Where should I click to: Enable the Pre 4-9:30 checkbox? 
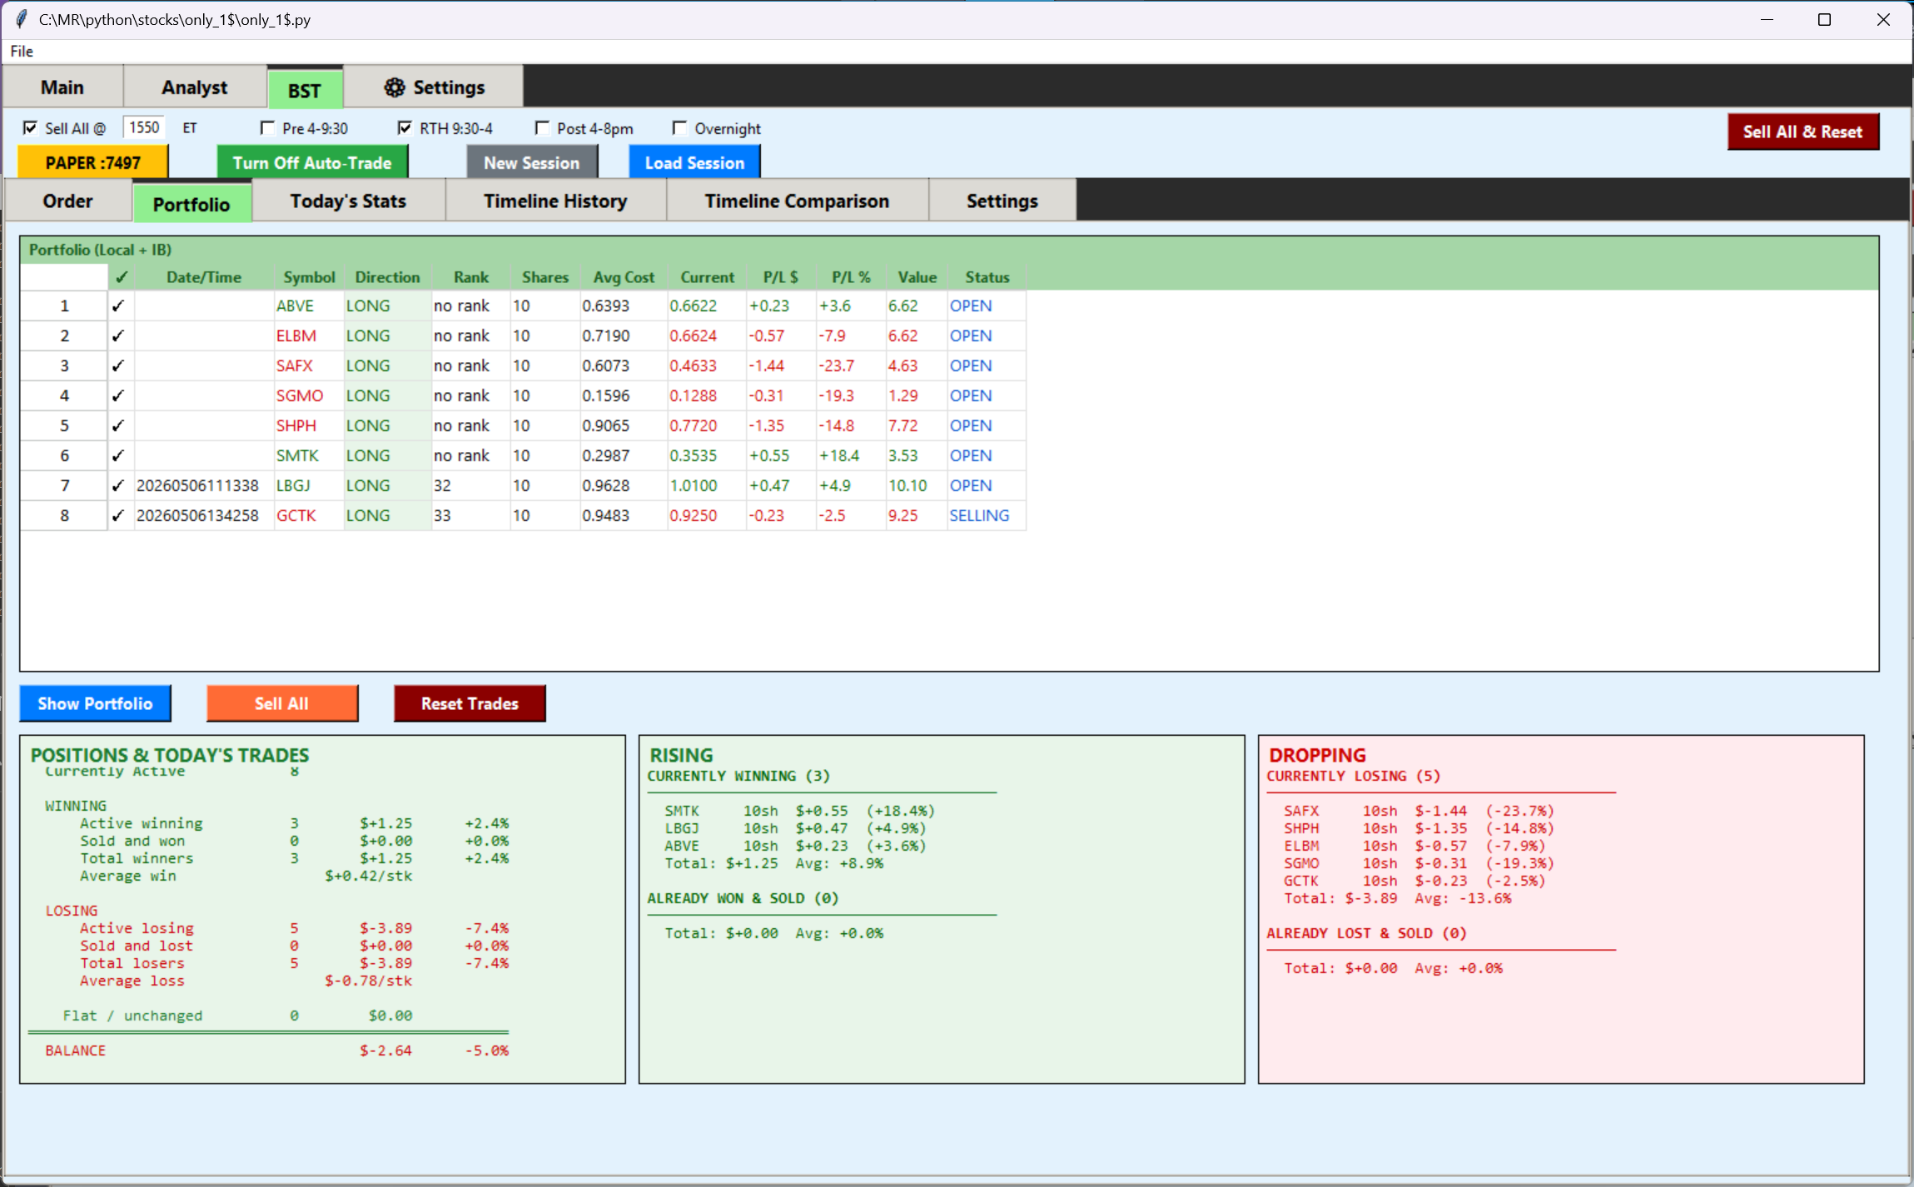267,128
